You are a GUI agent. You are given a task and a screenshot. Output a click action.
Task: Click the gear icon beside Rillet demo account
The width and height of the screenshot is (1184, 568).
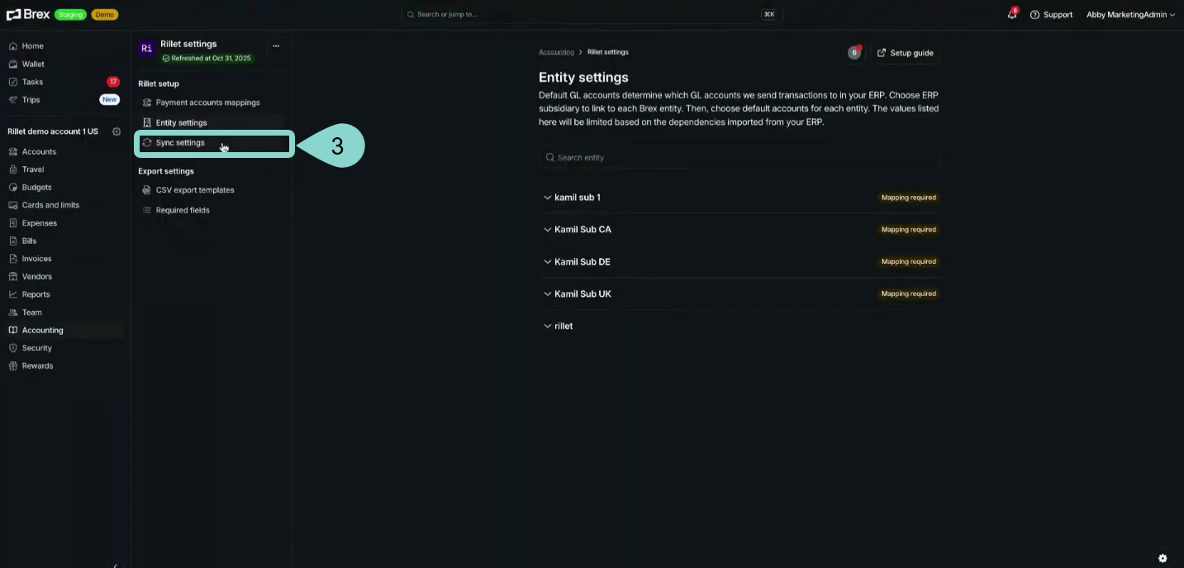click(x=116, y=131)
